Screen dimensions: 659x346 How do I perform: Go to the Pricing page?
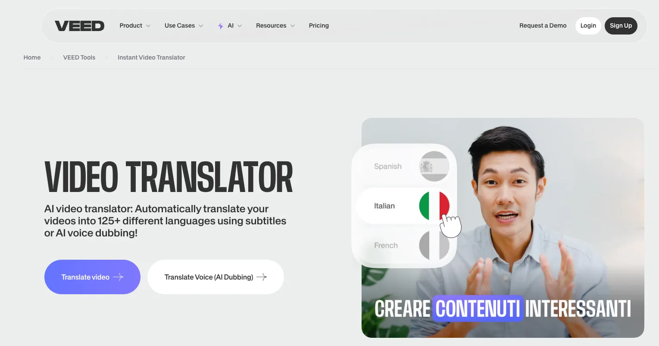click(x=319, y=25)
